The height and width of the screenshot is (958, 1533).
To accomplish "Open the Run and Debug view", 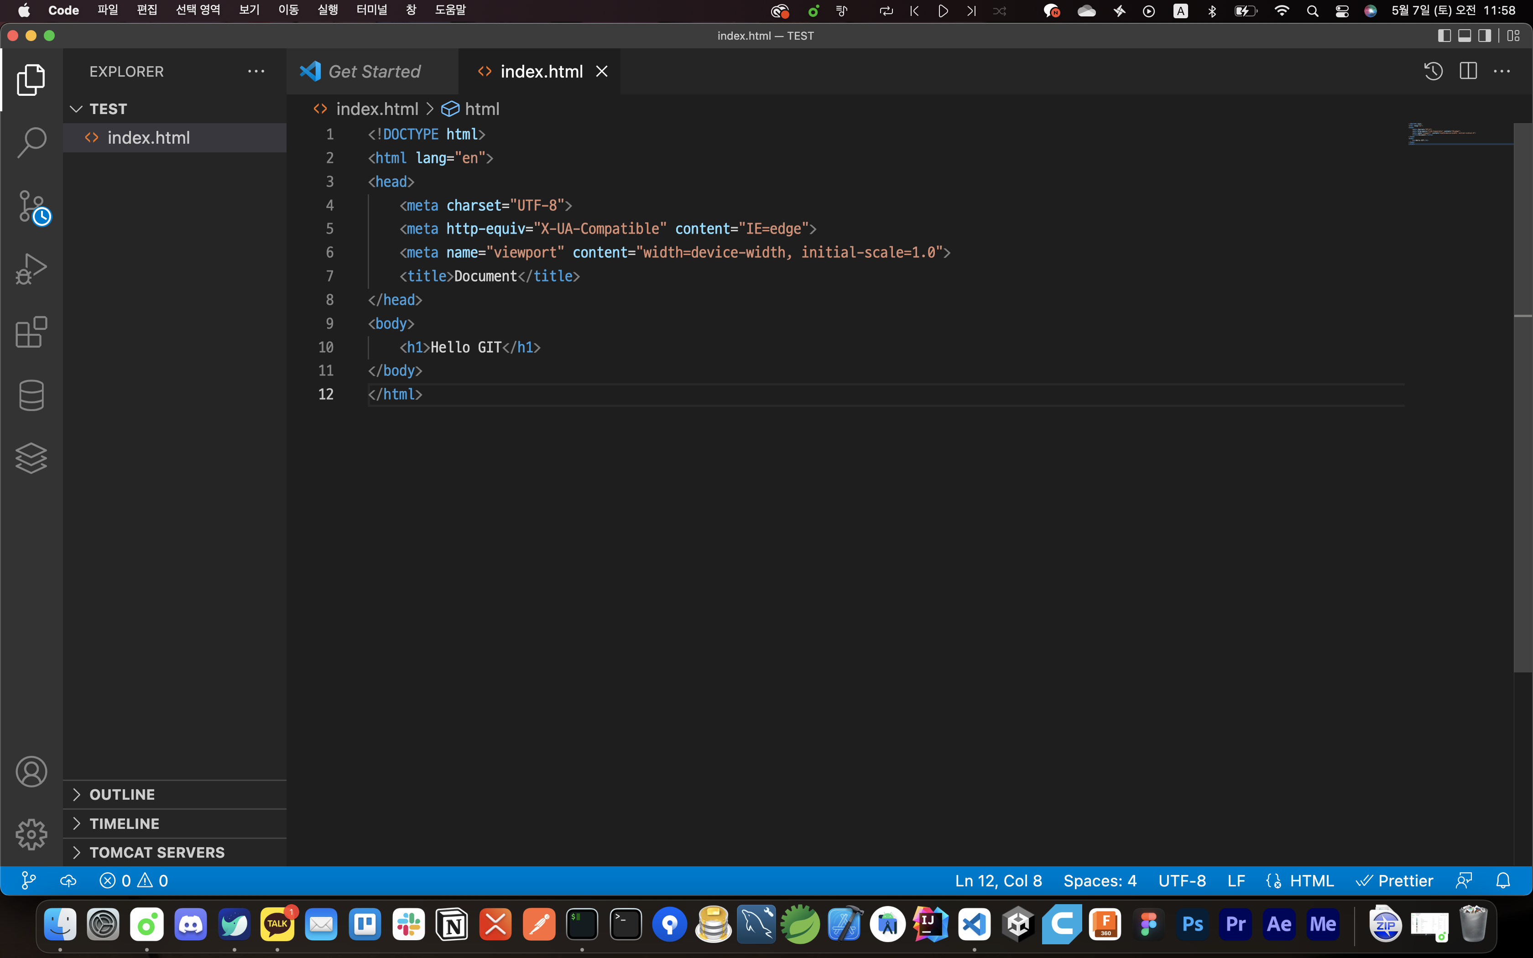I will tap(31, 269).
